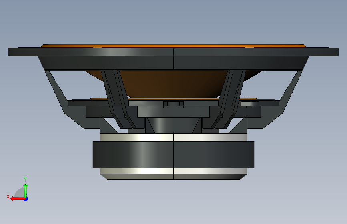
Task: Click the green Y axis arrow of triad
Action: (26, 191)
